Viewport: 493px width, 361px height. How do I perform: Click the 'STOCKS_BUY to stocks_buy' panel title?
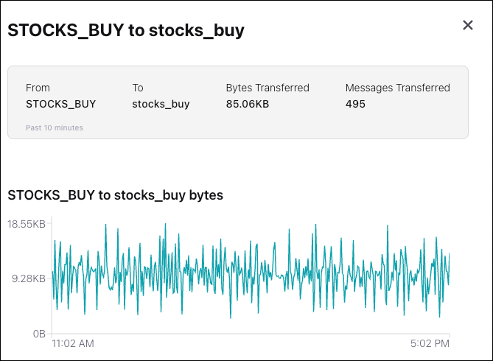[126, 30]
